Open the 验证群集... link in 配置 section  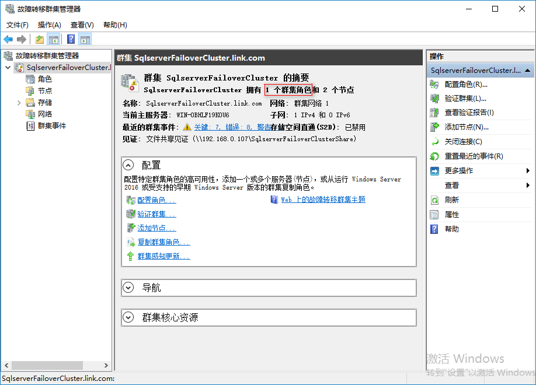tap(156, 214)
